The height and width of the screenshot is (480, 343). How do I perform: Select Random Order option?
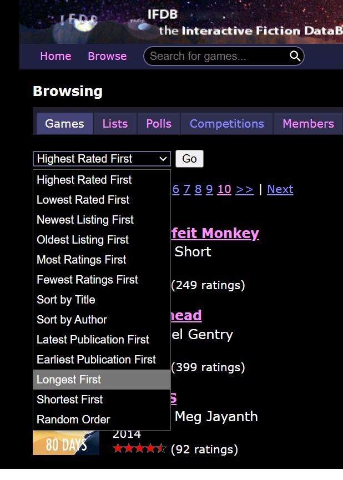pos(102,420)
